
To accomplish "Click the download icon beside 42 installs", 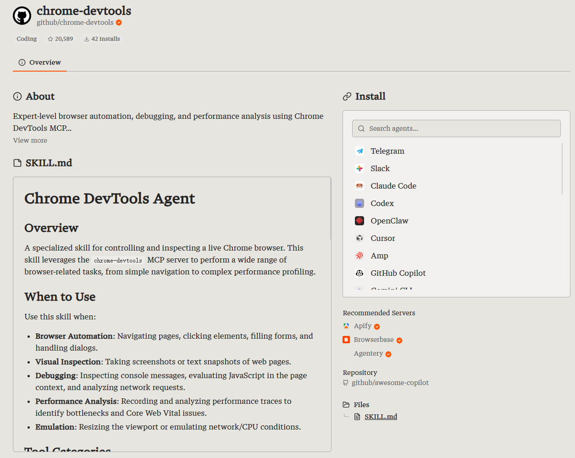I will click(x=87, y=39).
